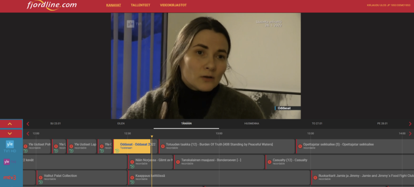This screenshot has height=187, width=414.
Task: Click the record icon on Casualty (12)
Action: [x=270, y=162]
